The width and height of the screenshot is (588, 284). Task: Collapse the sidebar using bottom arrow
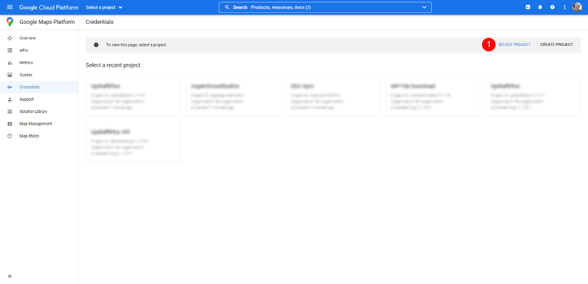pyautogui.click(x=9, y=276)
